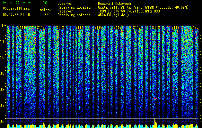
Task: Click the 'Observer' field label
Action: [x=65, y=4]
